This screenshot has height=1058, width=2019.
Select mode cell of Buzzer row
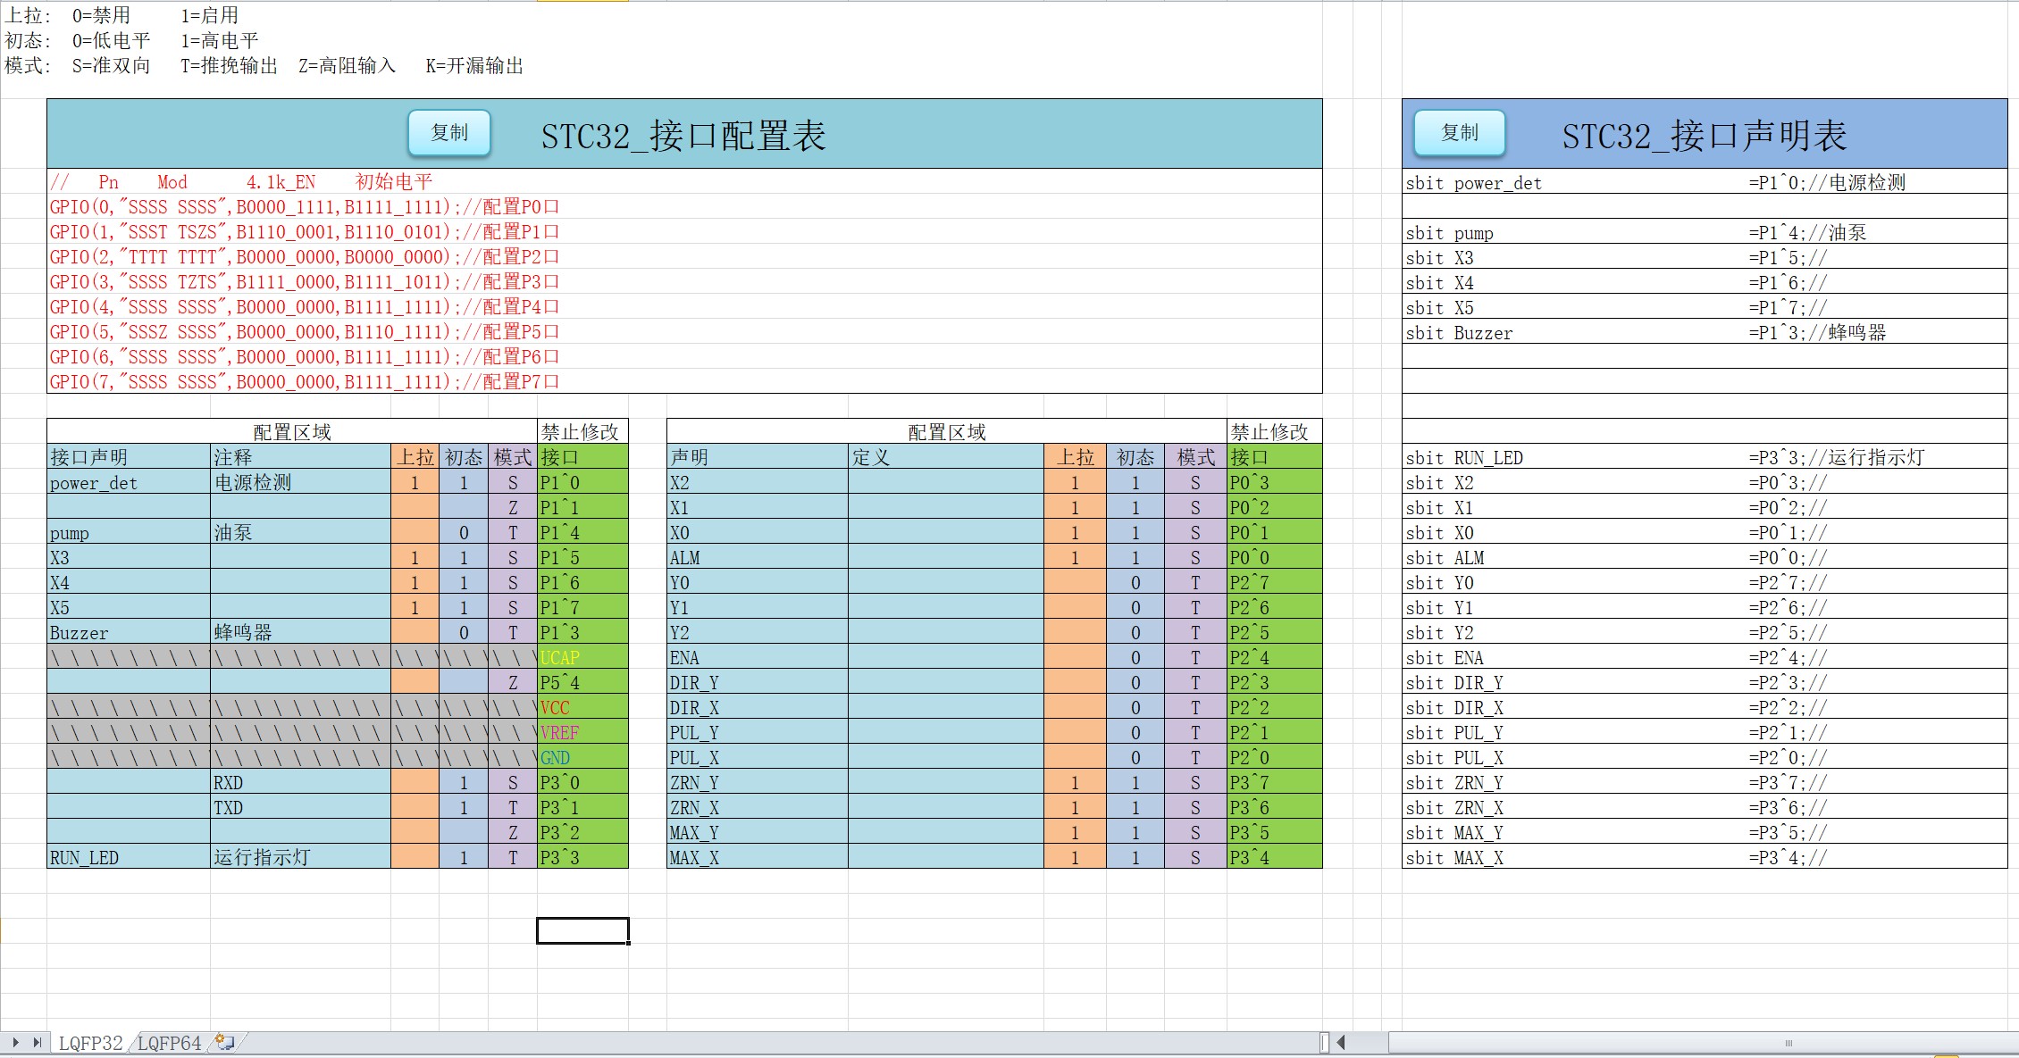513,633
